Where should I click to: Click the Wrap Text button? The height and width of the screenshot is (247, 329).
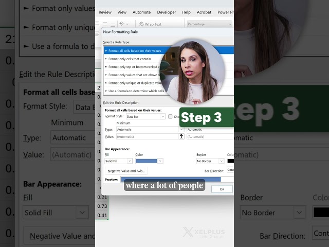pos(151,24)
